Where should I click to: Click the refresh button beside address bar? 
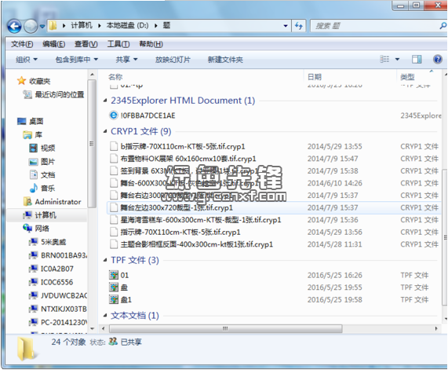coord(299,26)
